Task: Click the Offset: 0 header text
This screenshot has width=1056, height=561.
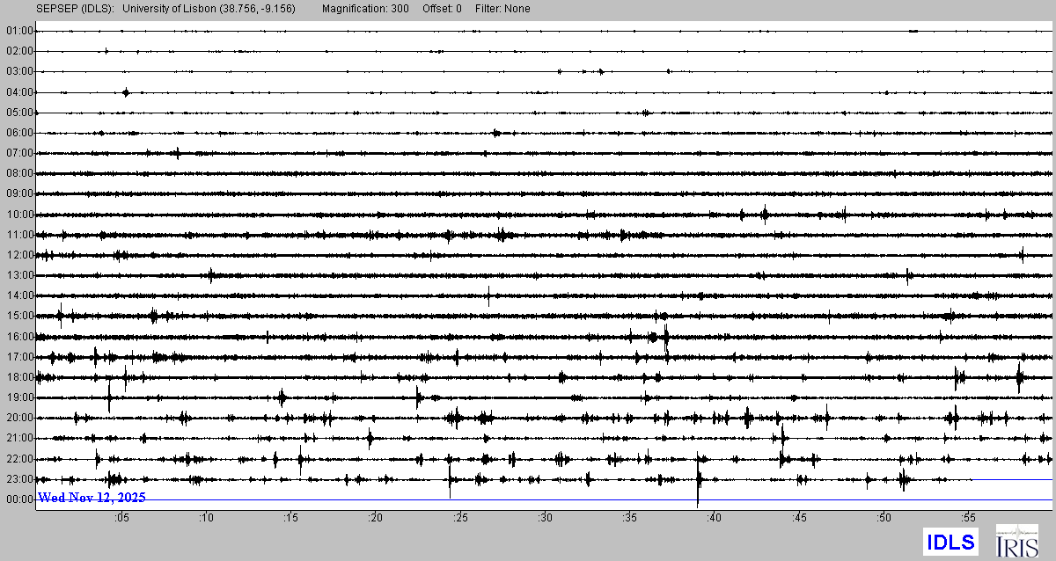Action: click(x=443, y=9)
